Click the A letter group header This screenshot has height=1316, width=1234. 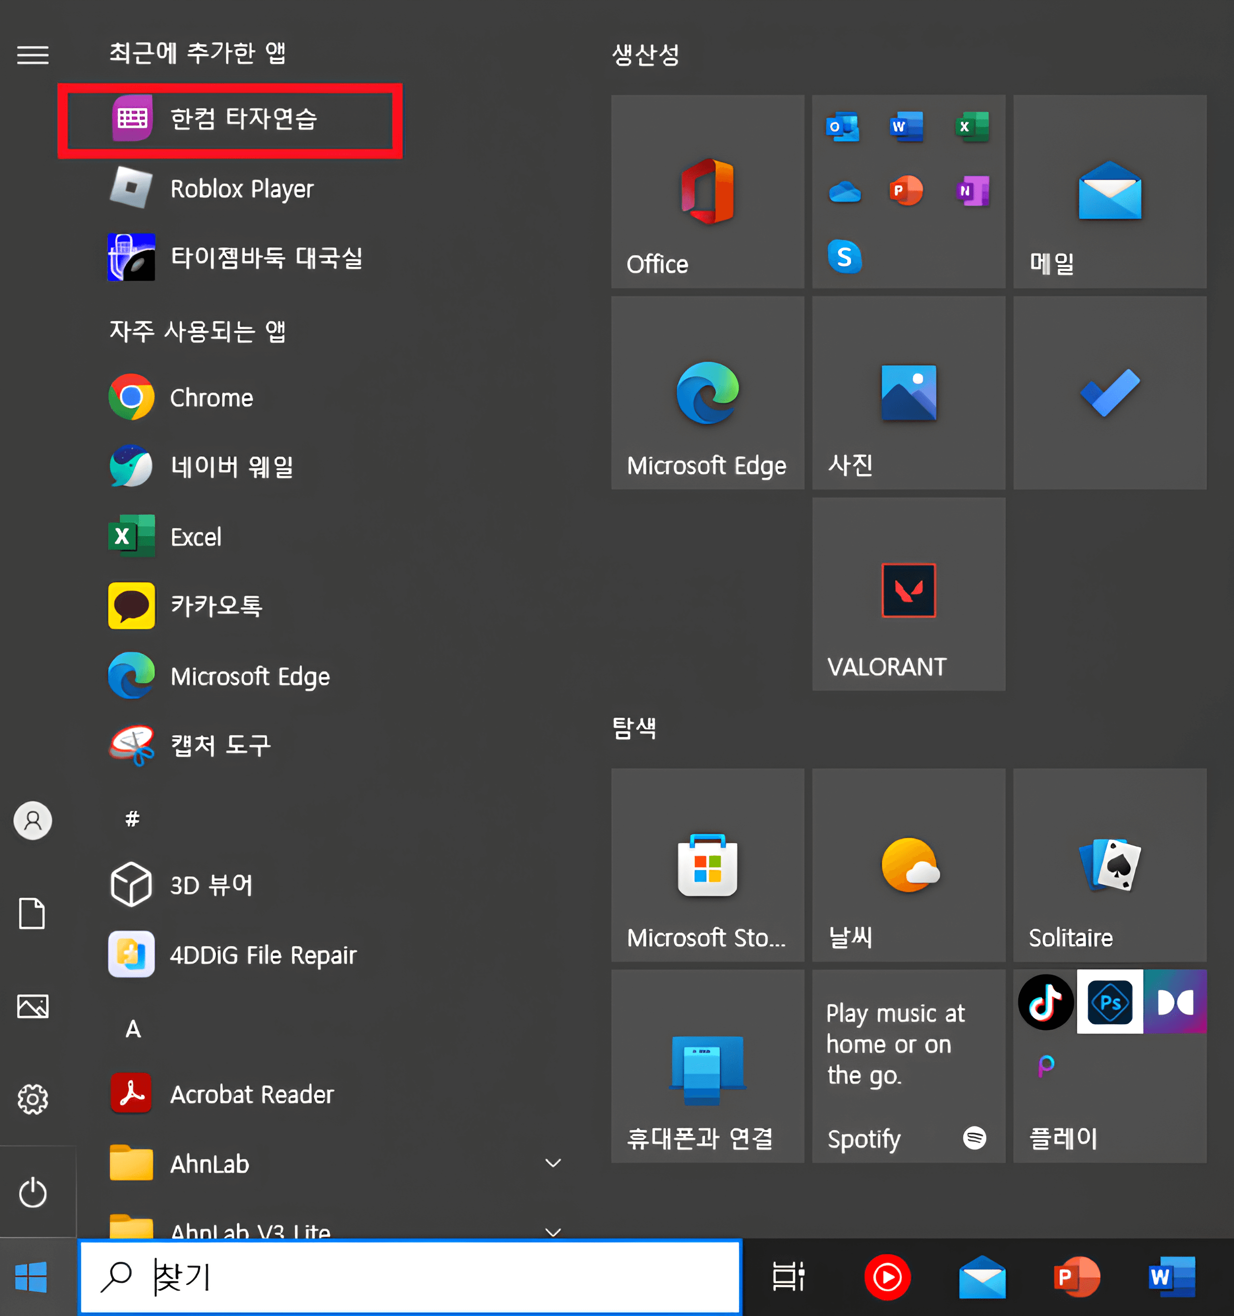pyautogui.click(x=133, y=1029)
